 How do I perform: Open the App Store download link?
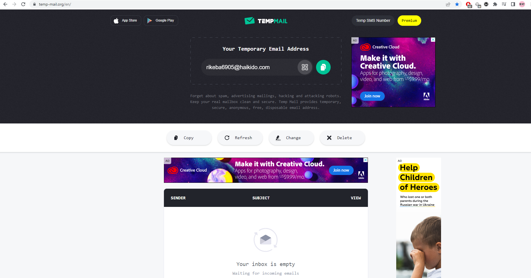tap(126, 21)
